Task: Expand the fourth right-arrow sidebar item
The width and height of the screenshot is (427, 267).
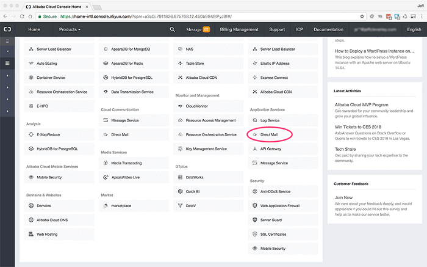Action: (x=7, y=111)
